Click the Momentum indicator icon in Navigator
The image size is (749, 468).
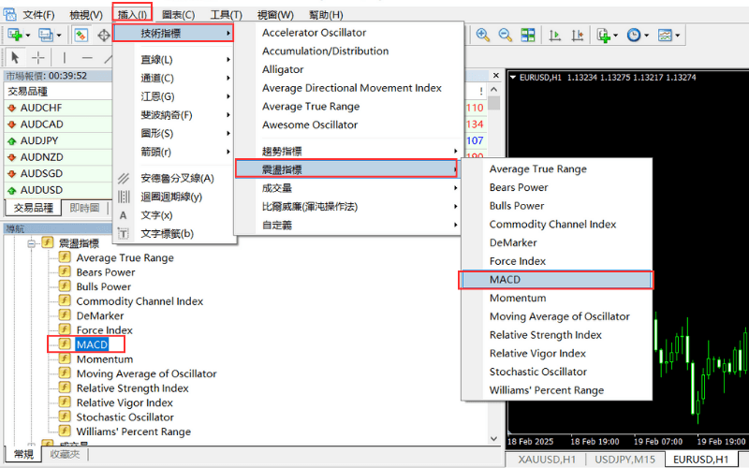[65, 358]
